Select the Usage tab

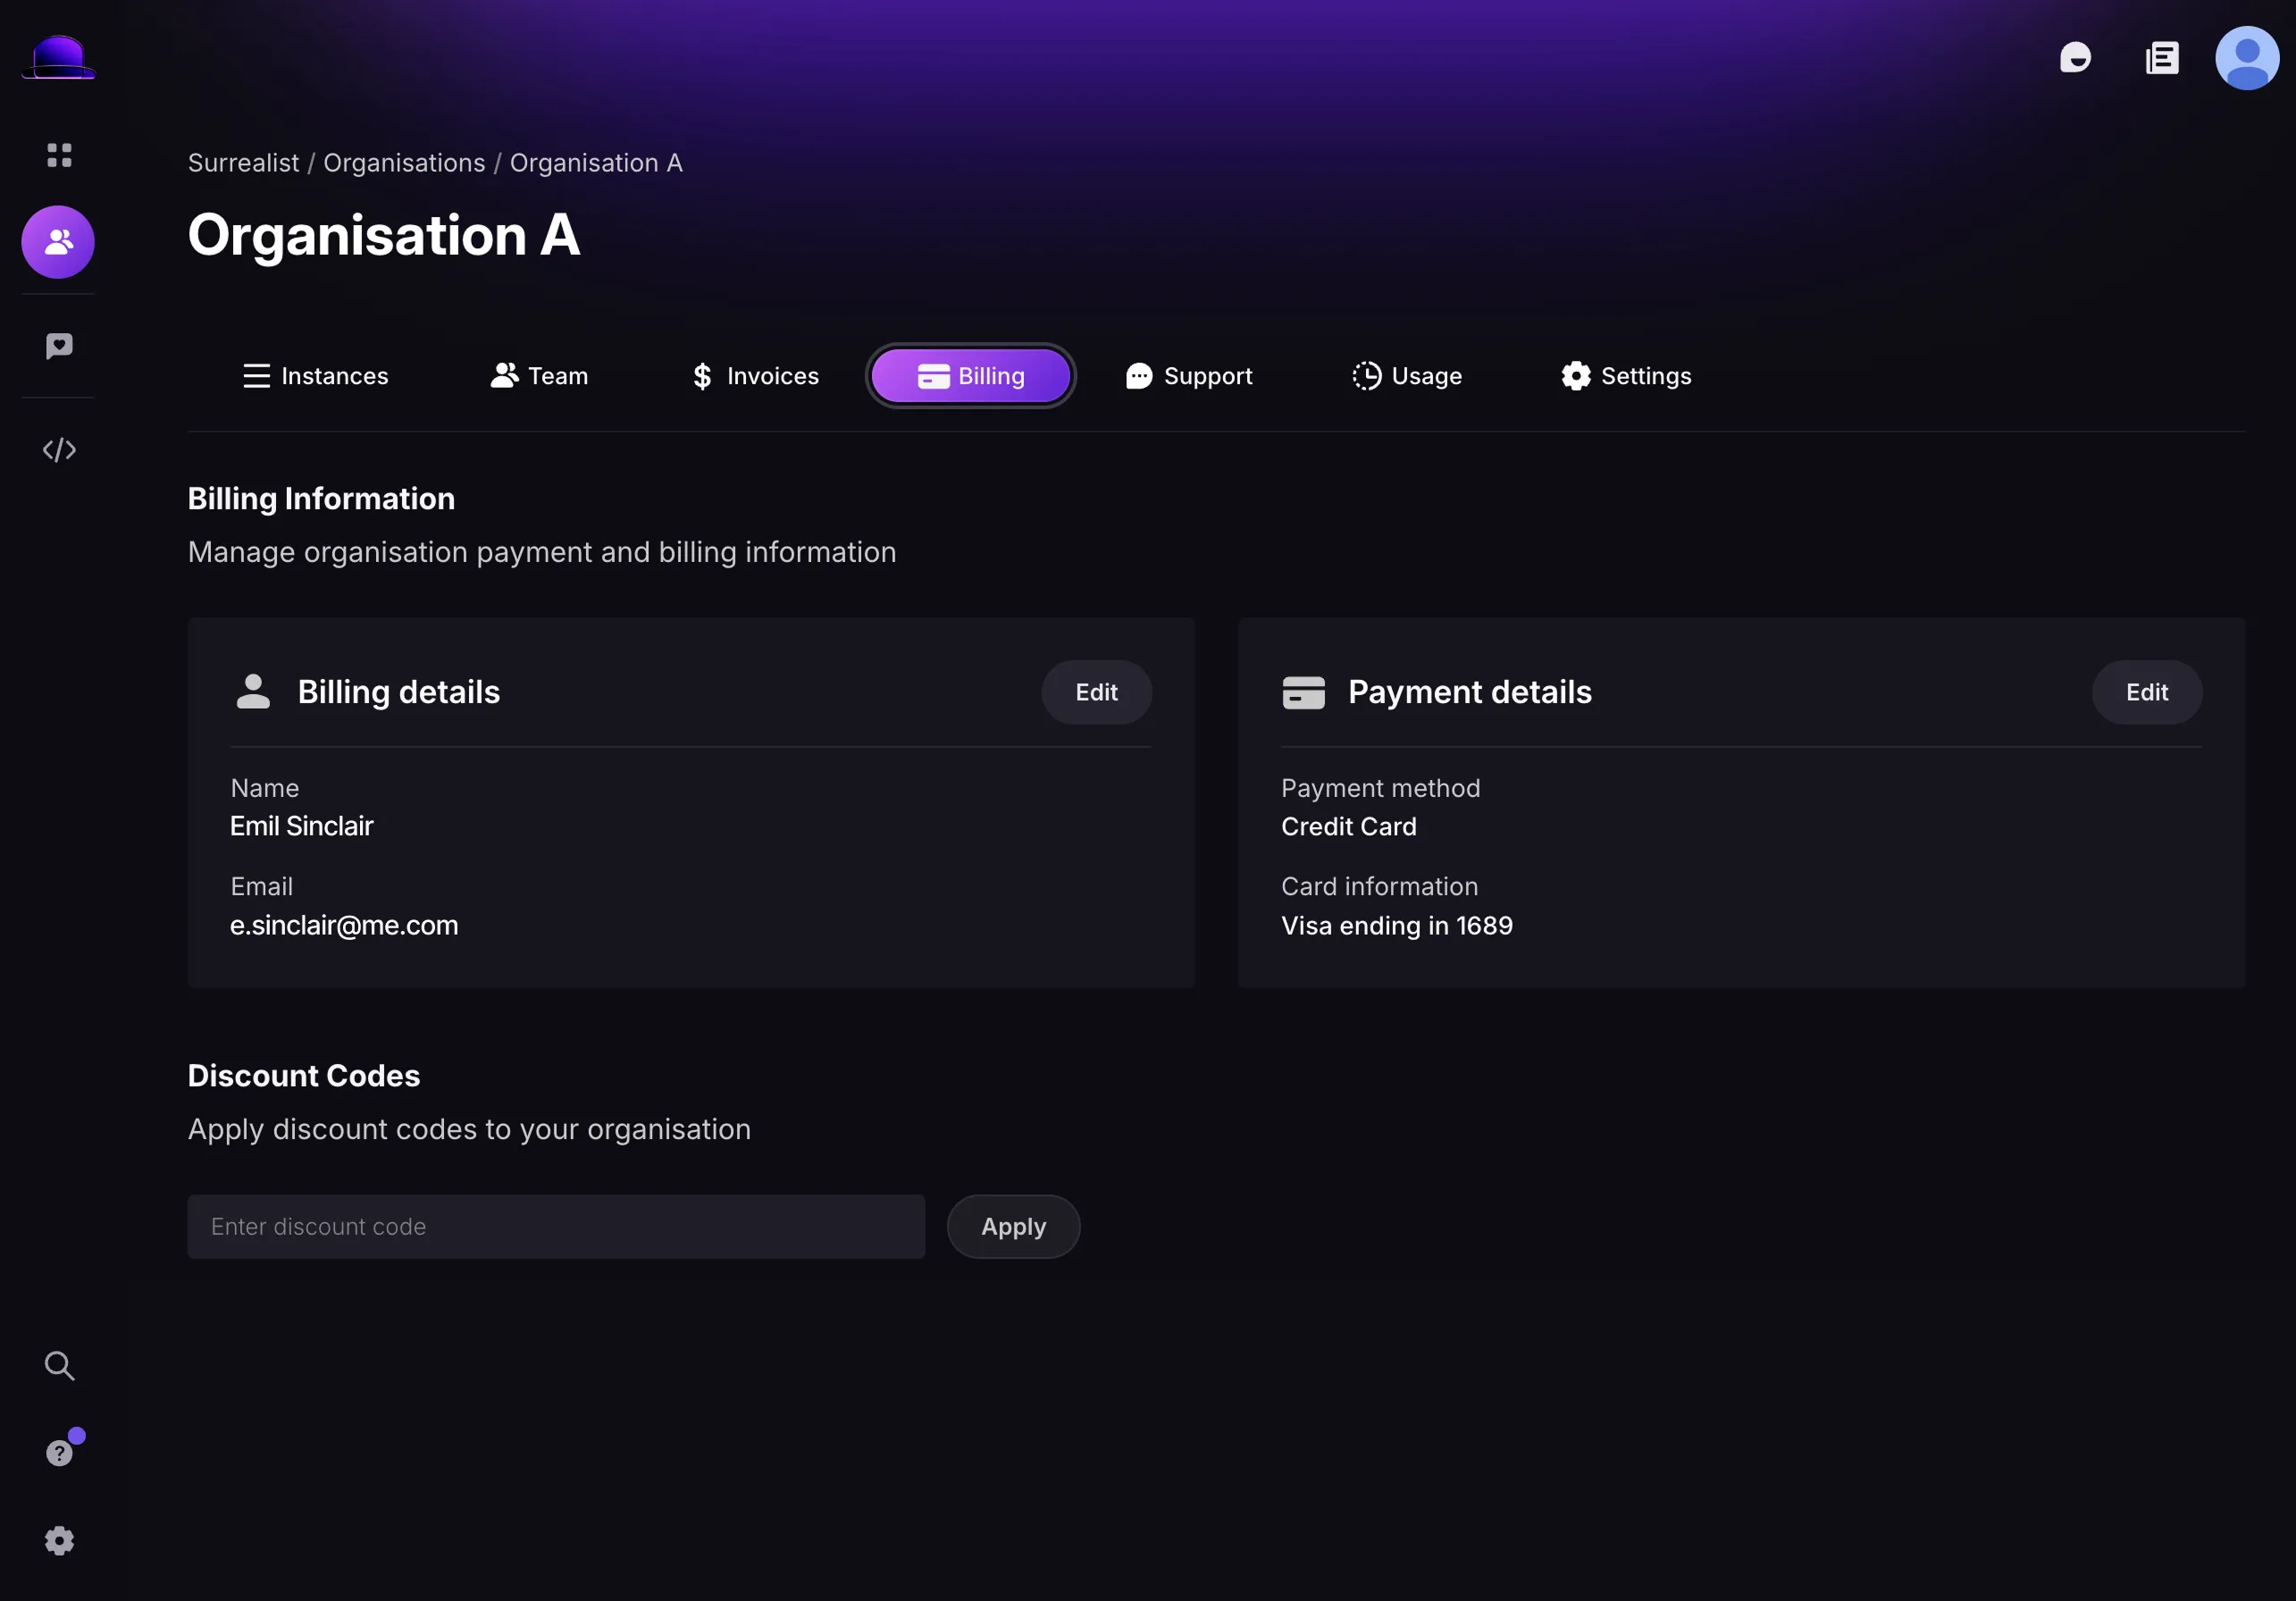(1407, 376)
